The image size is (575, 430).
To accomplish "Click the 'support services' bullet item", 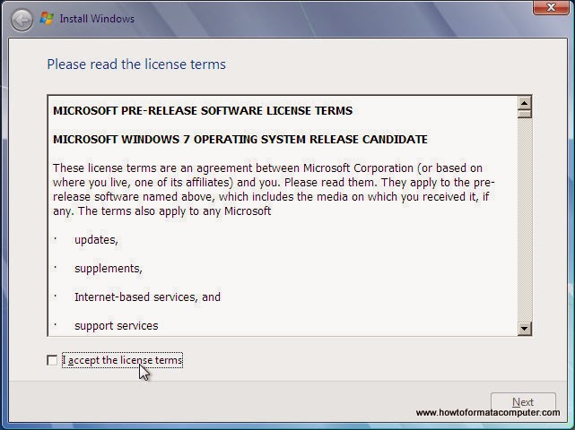I will 117,326.
